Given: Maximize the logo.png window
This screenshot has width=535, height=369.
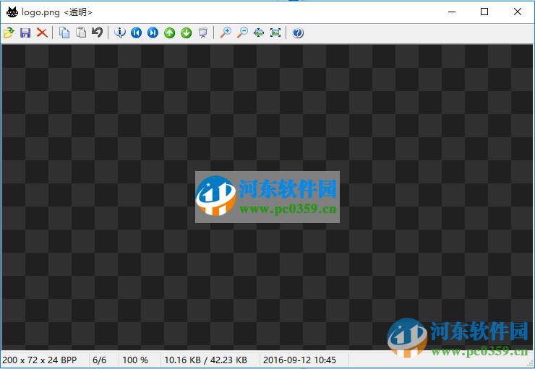Looking at the screenshot, I should click(x=484, y=12).
